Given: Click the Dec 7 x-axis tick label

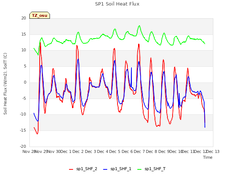Looking at the screenshot, I should 140,151.
